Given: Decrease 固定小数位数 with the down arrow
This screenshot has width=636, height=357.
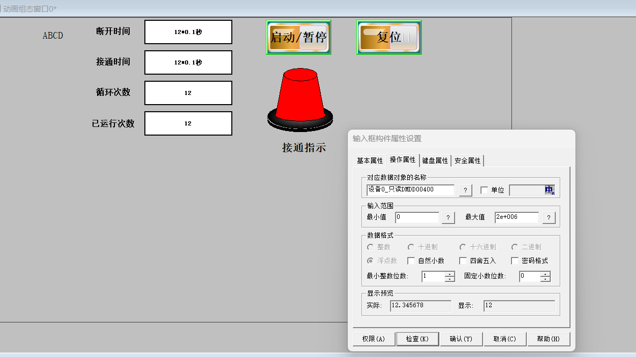Looking at the screenshot, I should [x=545, y=279].
